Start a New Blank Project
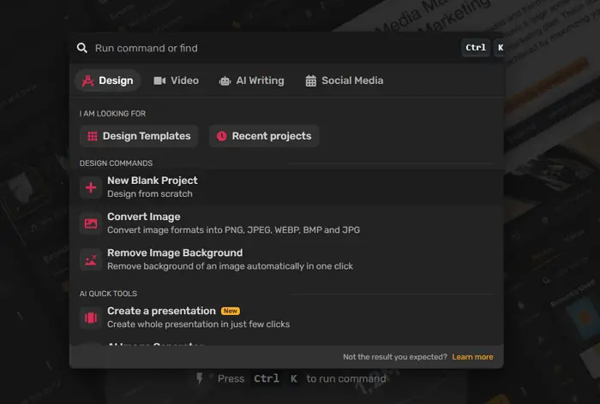This screenshot has width=600, height=404. [x=286, y=187]
